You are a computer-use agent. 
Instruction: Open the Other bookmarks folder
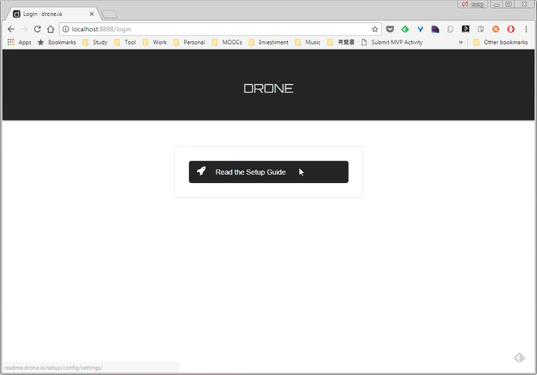[x=500, y=42]
